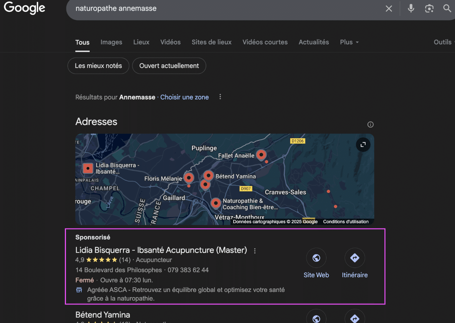Screen dimensions: 455x323
Task: Select the Naturopathie & Coaching Bien-être map pin
Action: (216, 203)
